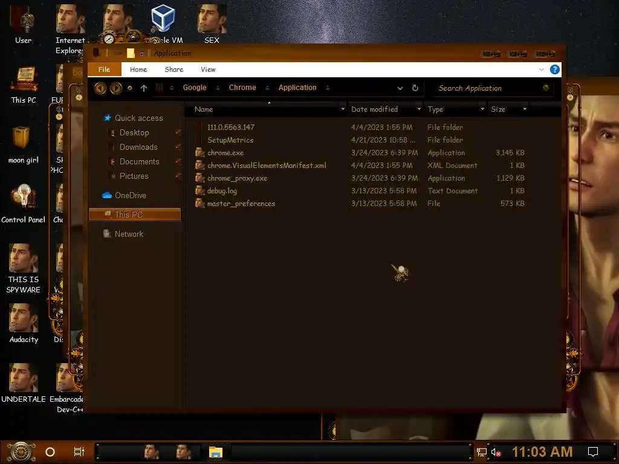Refresh the Application folder view
This screenshot has width=619, height=464.
[x=415, y=88]
